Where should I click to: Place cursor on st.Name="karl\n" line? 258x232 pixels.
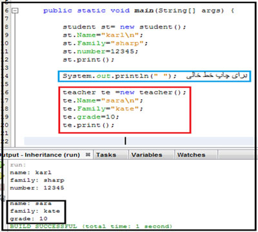pyautogui.click(x=103, y=35)
